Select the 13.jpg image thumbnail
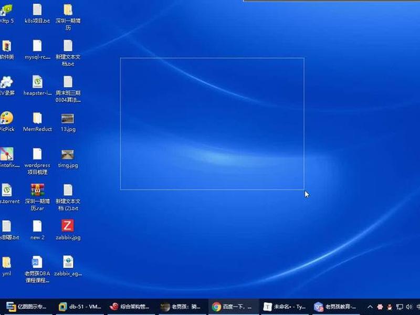 [68, 119]
